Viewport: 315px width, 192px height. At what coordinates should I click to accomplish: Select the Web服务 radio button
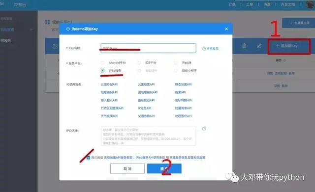click(x=103, y=71)
